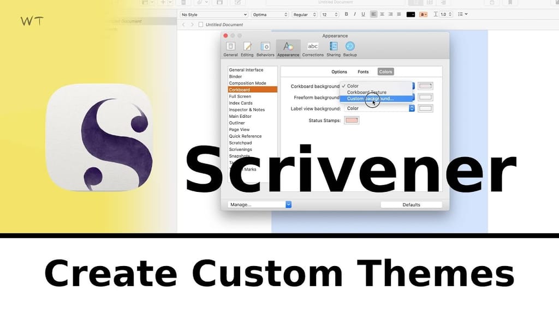This screenshot has width=559, height=314.
Task: Open the Label view background dropdown
Action: pos(379,108)
